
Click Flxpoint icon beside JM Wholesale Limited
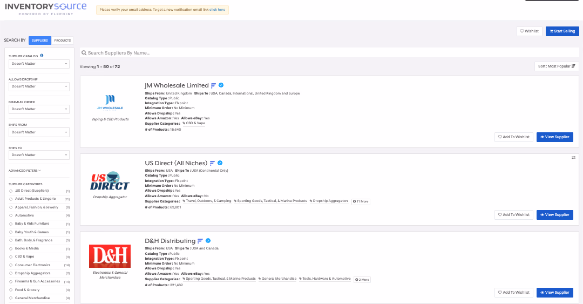click(213, 85)
